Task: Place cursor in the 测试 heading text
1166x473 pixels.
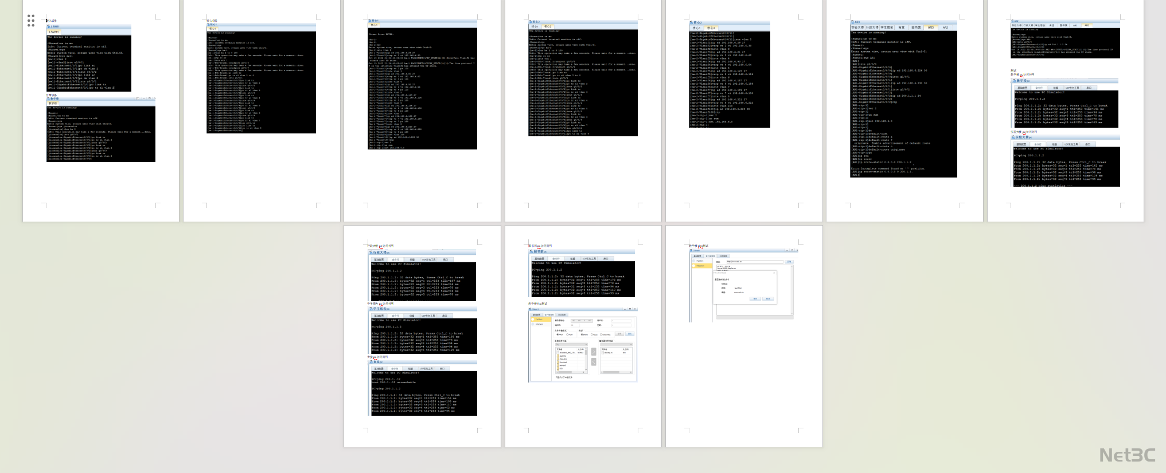Action: click(1013, 70)
